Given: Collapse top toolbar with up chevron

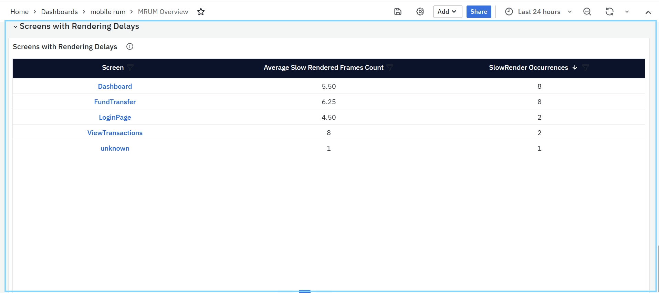Looking at the screenshot, I should click(x=648, y=12).
